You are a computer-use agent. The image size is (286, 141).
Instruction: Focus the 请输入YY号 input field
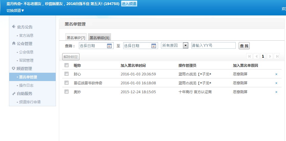pos(213,45)
